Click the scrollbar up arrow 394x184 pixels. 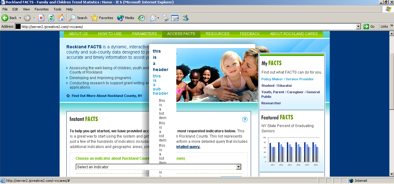click(392, 33)
